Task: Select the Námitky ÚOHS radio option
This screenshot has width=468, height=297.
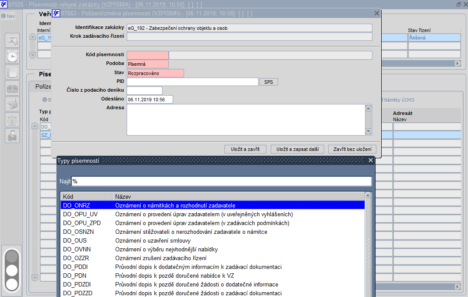Action: click(x=397, y=100)
